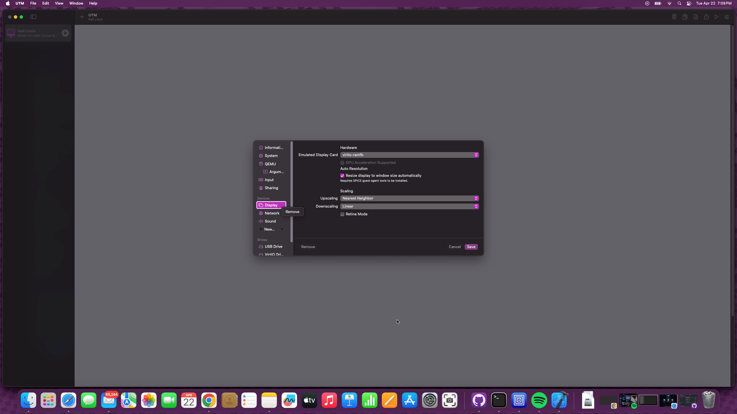Image resolution: width=737 pixels, height=414 pixels.
Task: Enable the Retina Mode checkbox
Action: point(342,214)
